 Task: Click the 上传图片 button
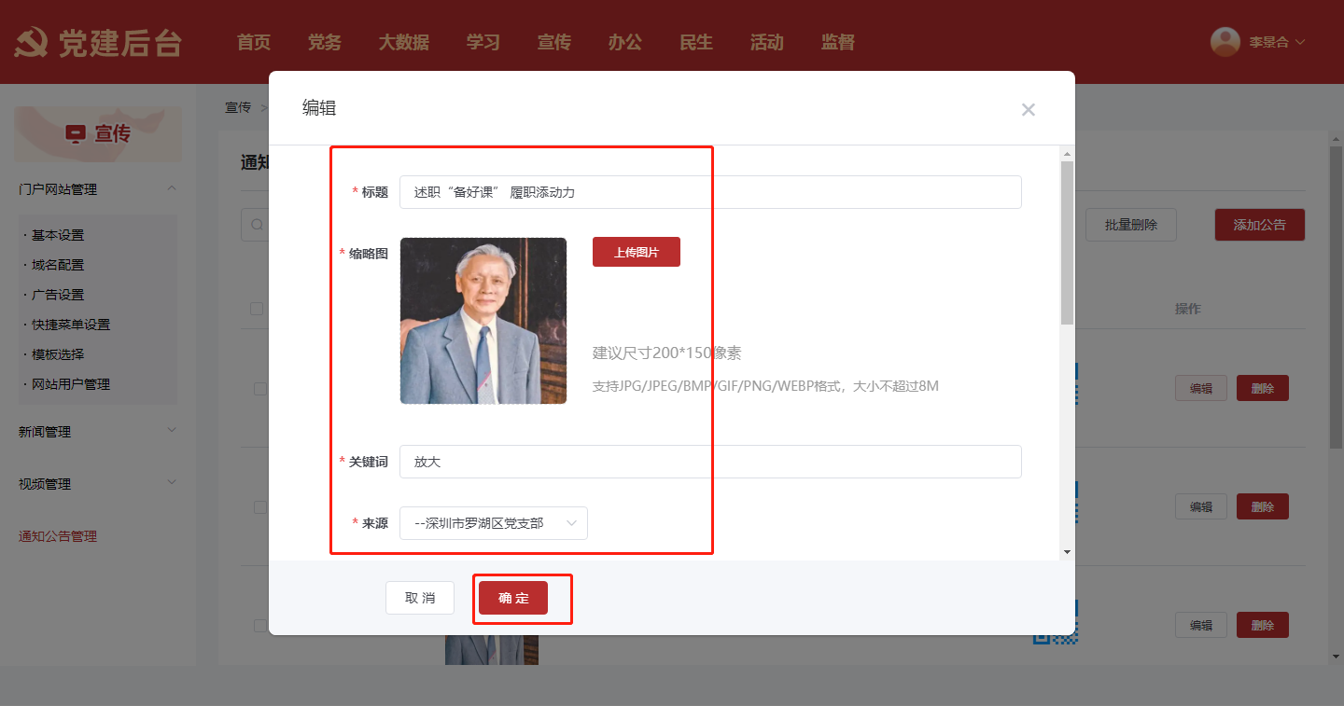[x=636, y=252]
